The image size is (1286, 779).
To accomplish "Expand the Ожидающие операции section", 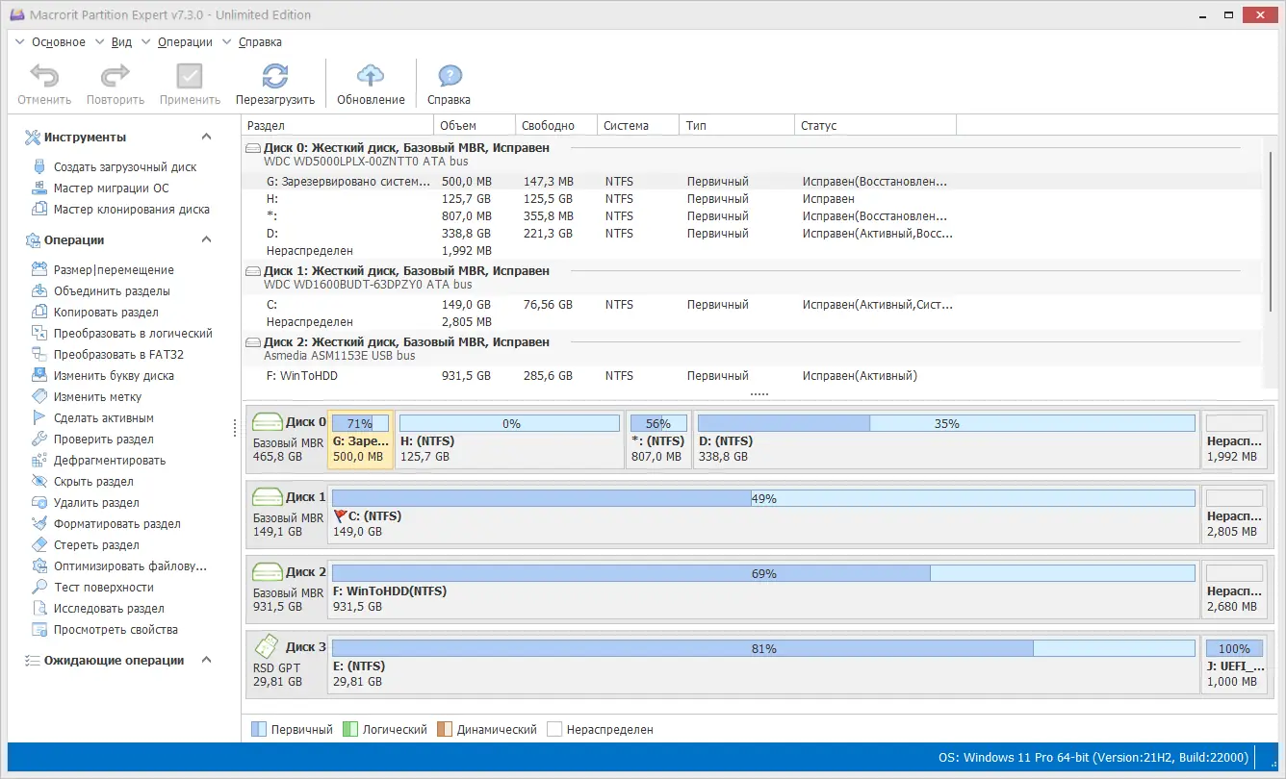I will click(x=206, y=661).
